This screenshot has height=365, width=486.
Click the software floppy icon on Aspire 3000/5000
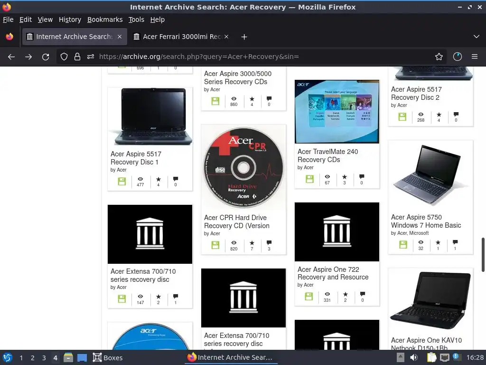(215, 101)
